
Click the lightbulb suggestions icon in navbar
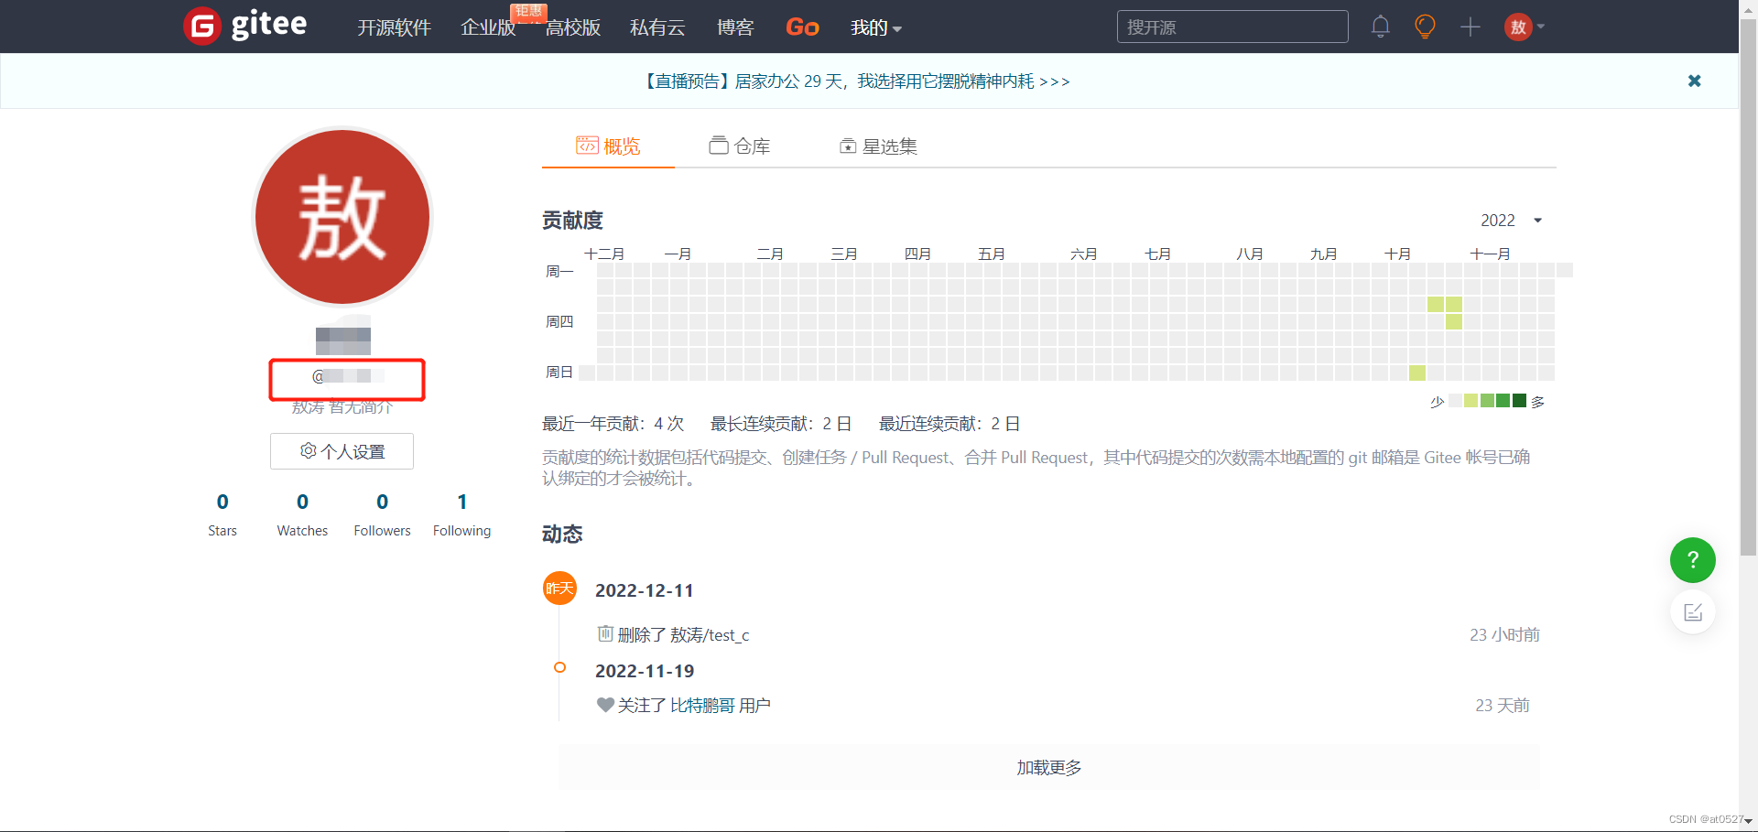pos(1425,27)
